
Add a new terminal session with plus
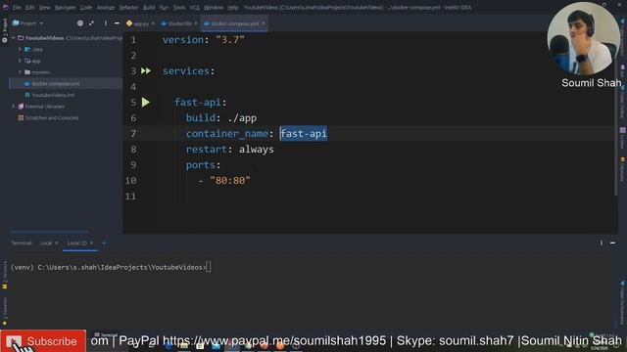(104, 242)
